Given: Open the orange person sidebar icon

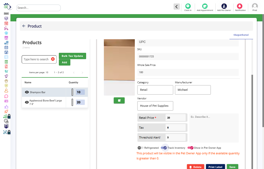Looking at the screenshot, I should (x=6, y=91).
